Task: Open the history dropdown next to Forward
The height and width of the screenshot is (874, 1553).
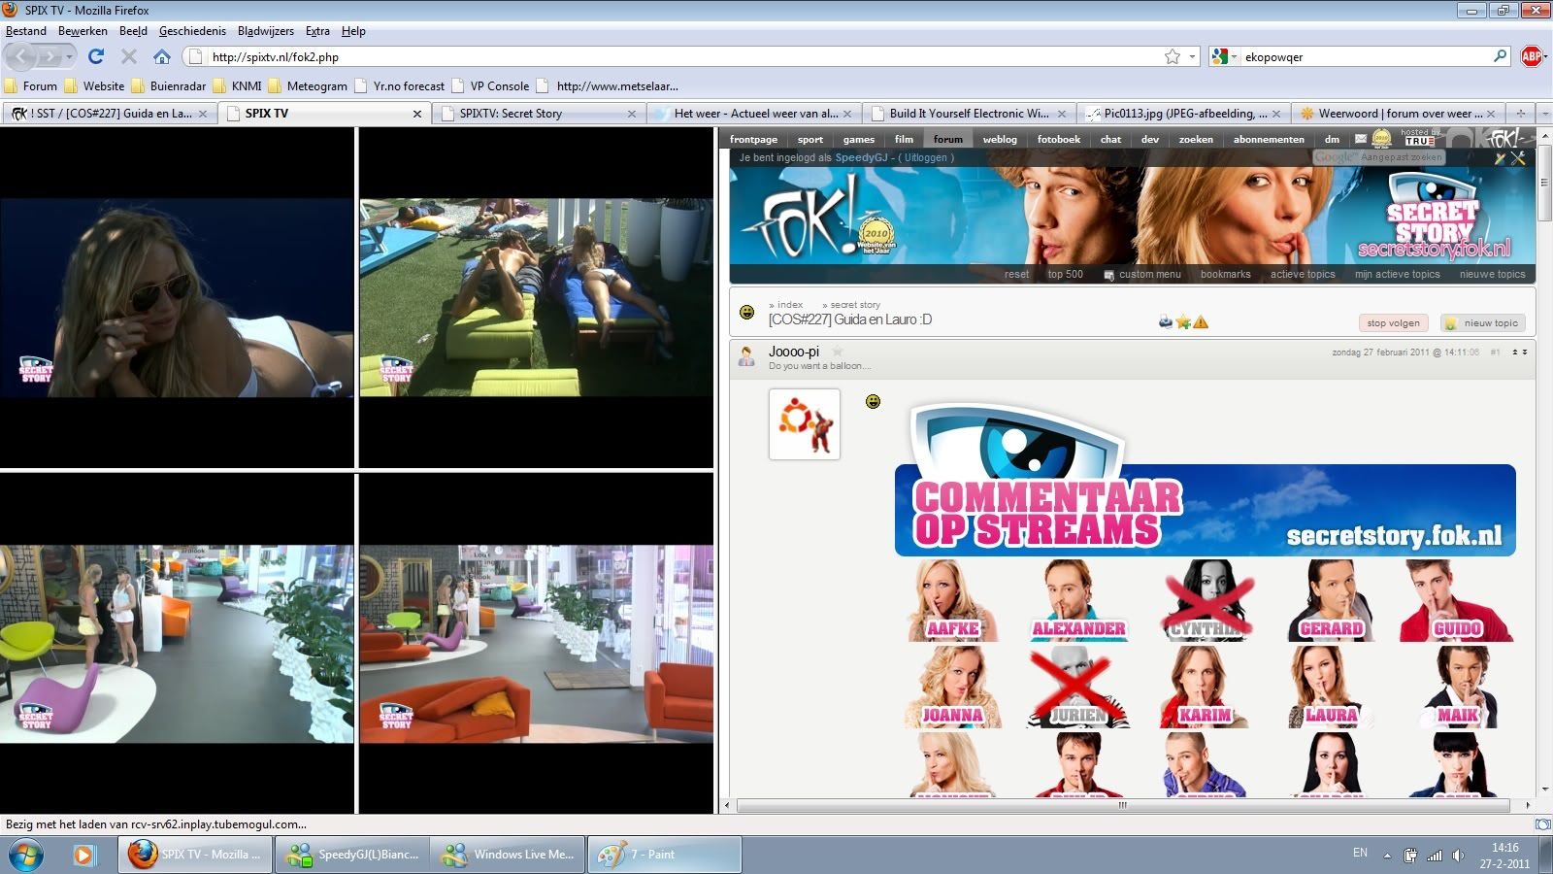Action: [69, 56]
